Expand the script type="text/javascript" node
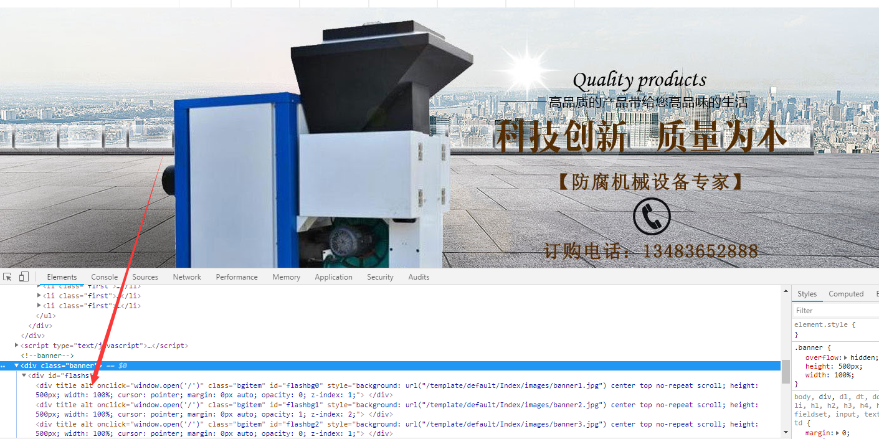This screenshot has height=439, width=879. pos(17,345)
